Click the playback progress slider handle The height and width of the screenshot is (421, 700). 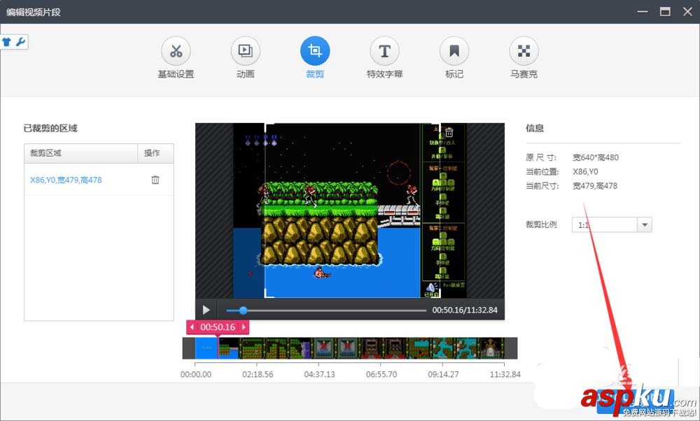click(x=243, y=310)
